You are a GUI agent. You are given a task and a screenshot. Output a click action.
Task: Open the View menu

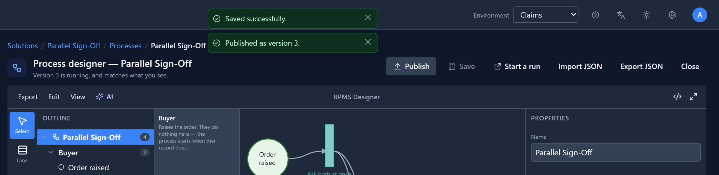78,97
